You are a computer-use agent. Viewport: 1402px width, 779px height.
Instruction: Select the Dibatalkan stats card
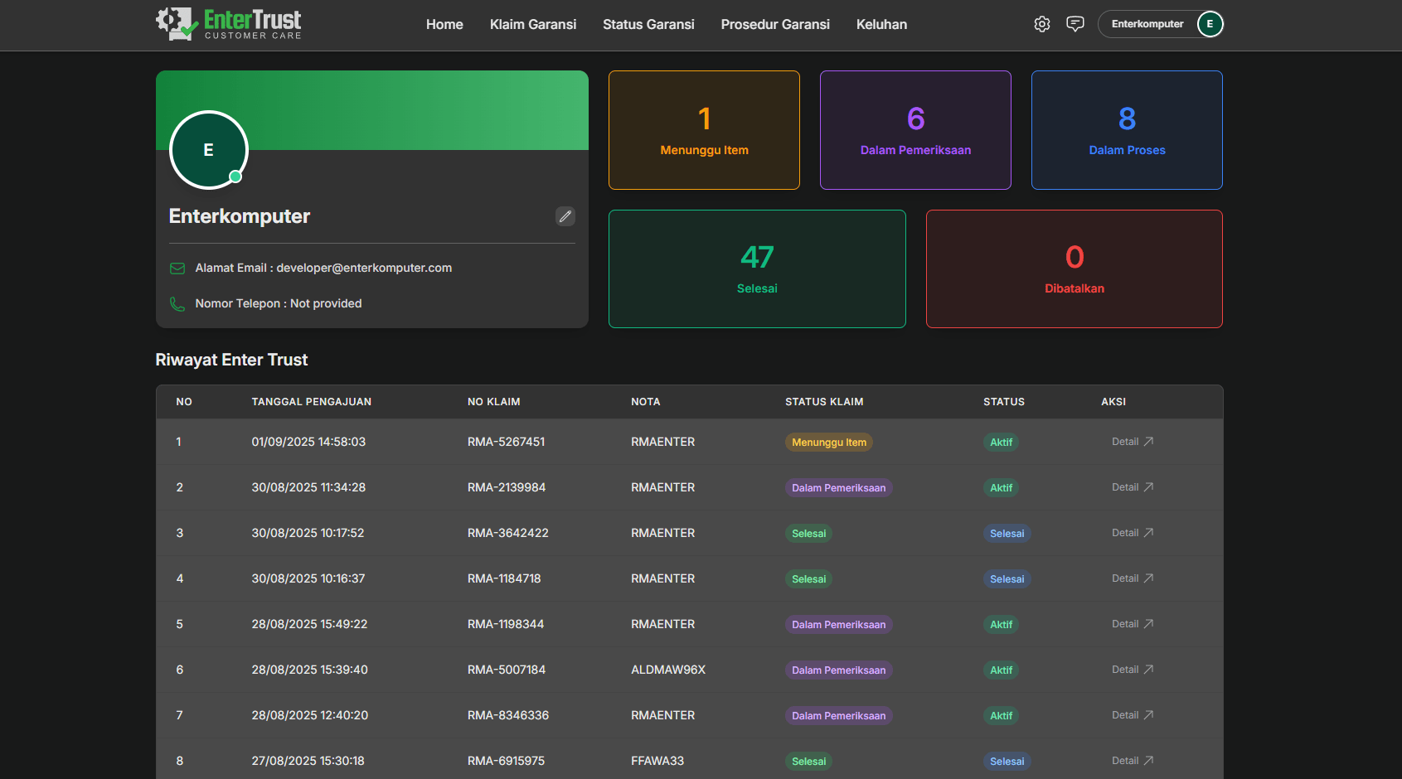[x=1075, y=269]
